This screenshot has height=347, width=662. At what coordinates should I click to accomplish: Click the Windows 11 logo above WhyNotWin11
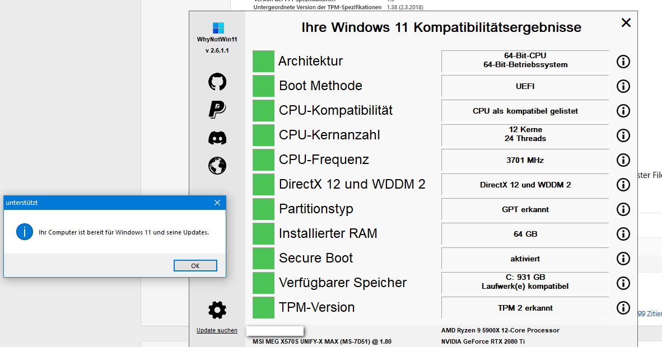218,28
